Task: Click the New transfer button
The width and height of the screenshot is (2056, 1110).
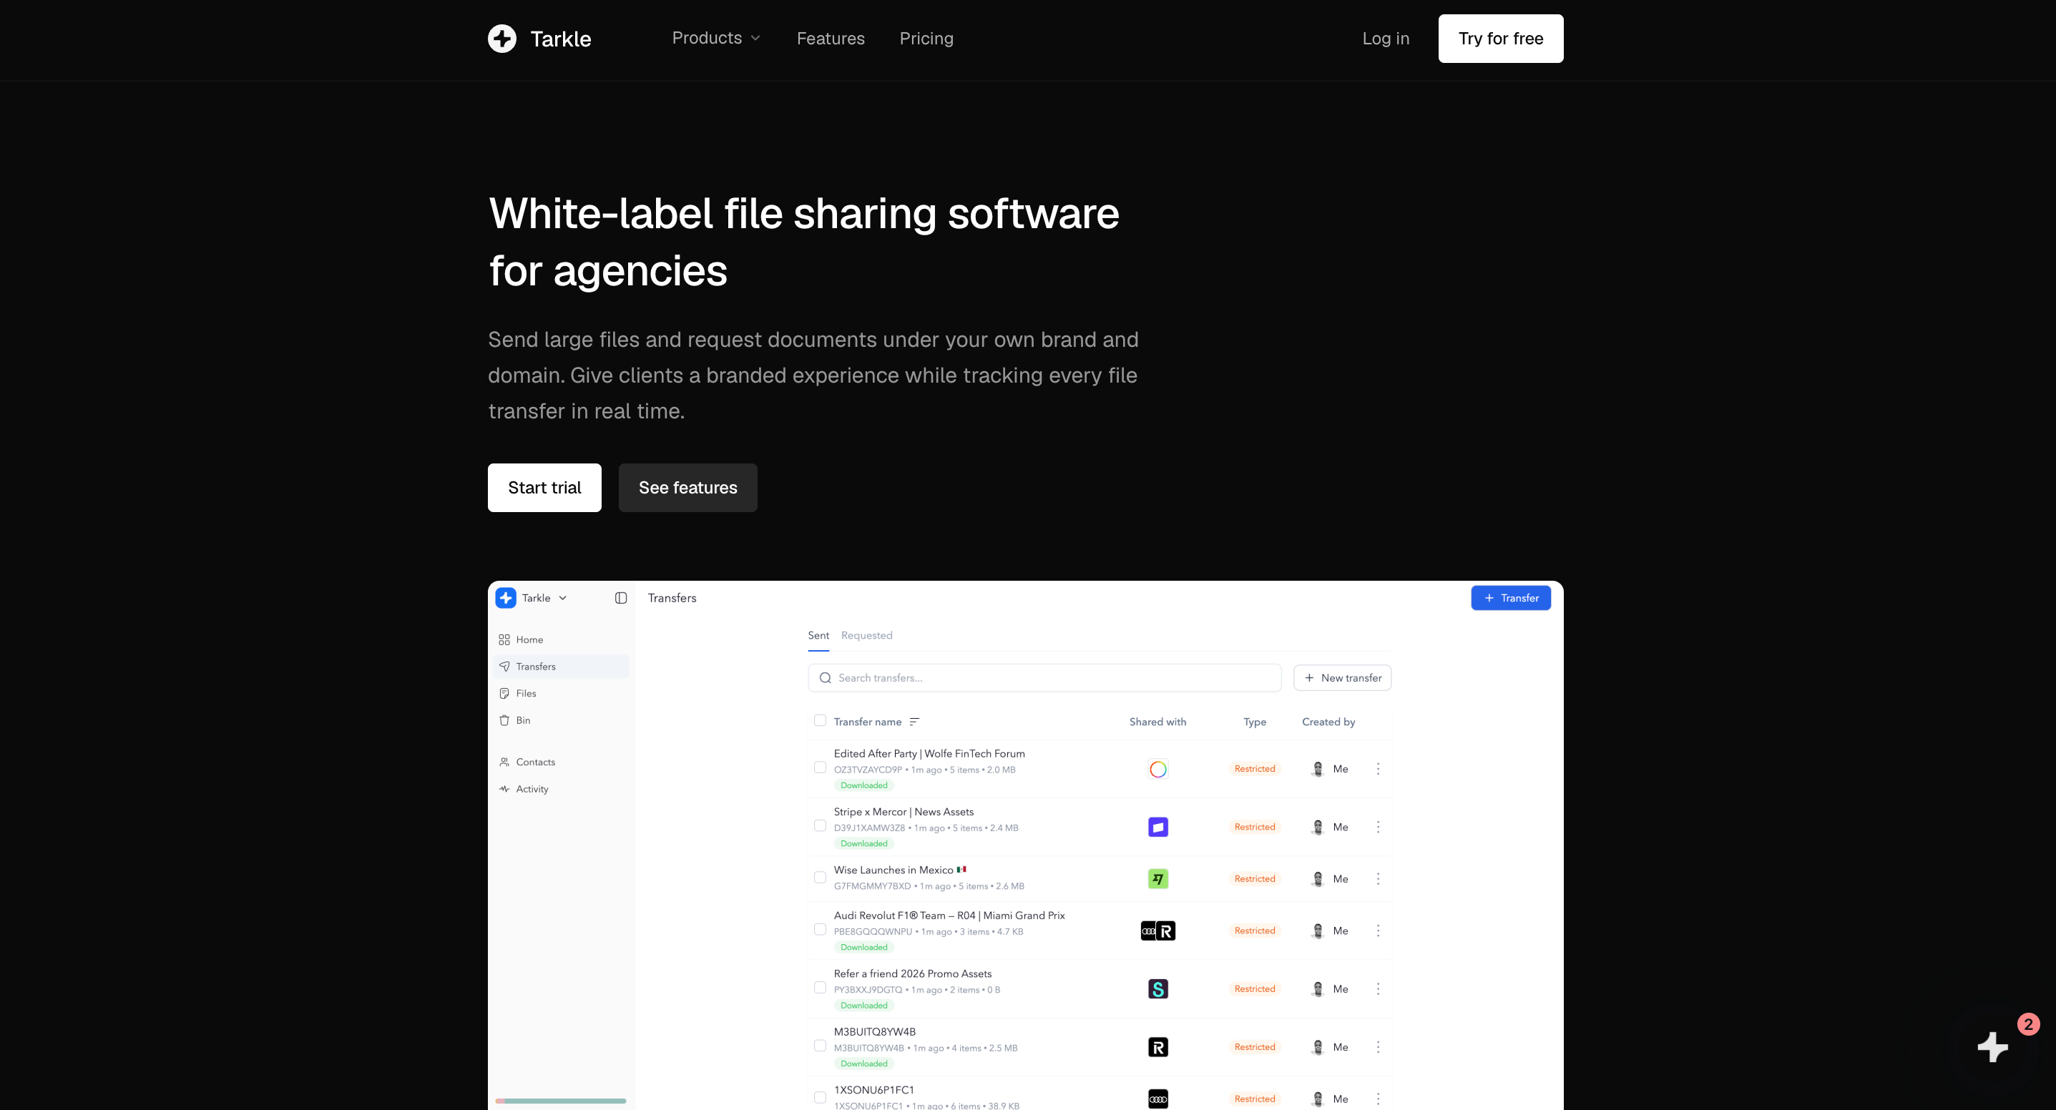Action: click(x=1343, y=677)
